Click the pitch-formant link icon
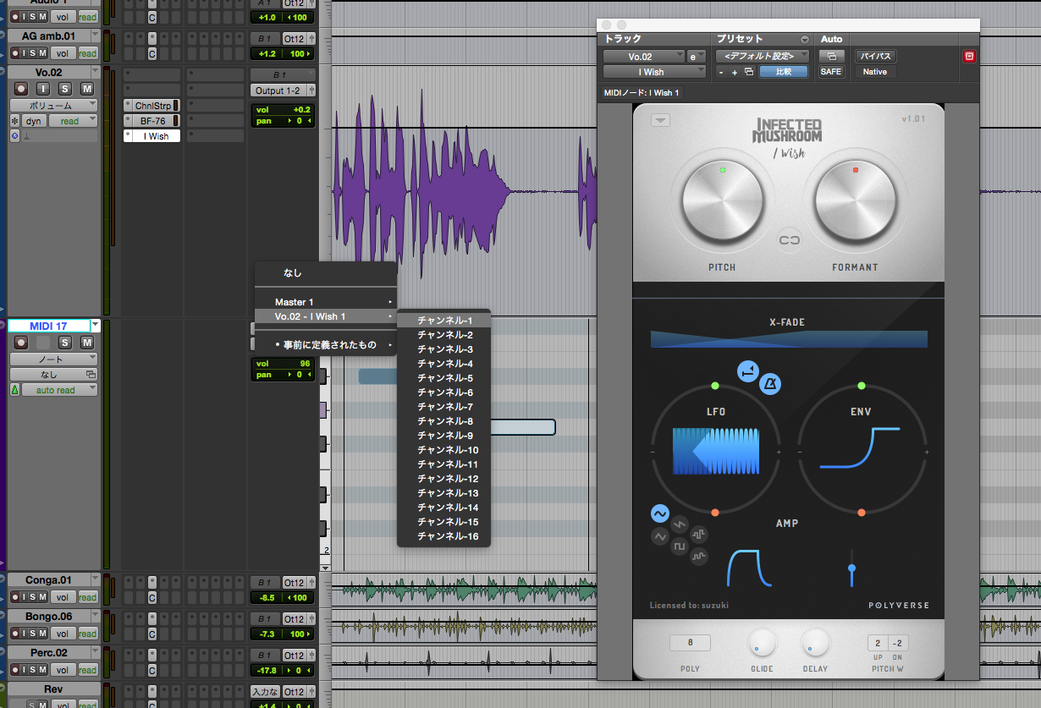Screen dimensions: 1041x708 coord(790,240)
